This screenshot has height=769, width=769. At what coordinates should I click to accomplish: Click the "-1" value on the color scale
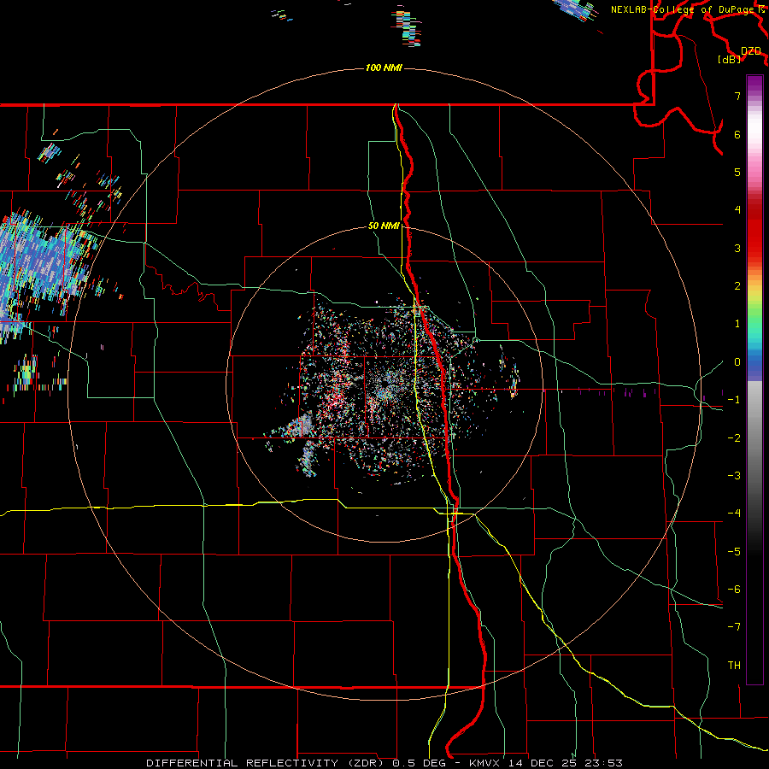click(734, 400)
